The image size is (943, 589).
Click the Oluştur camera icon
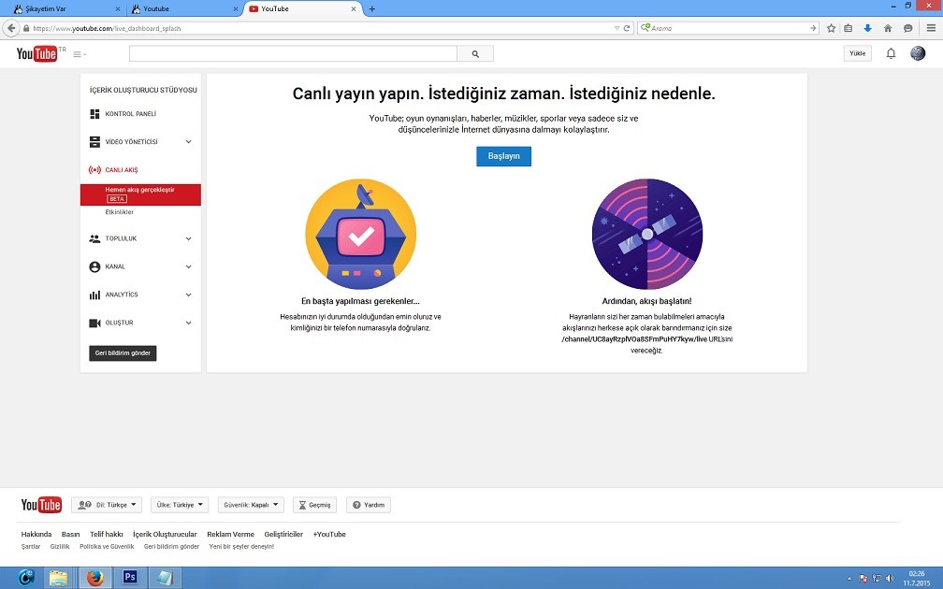coord(94,323)
